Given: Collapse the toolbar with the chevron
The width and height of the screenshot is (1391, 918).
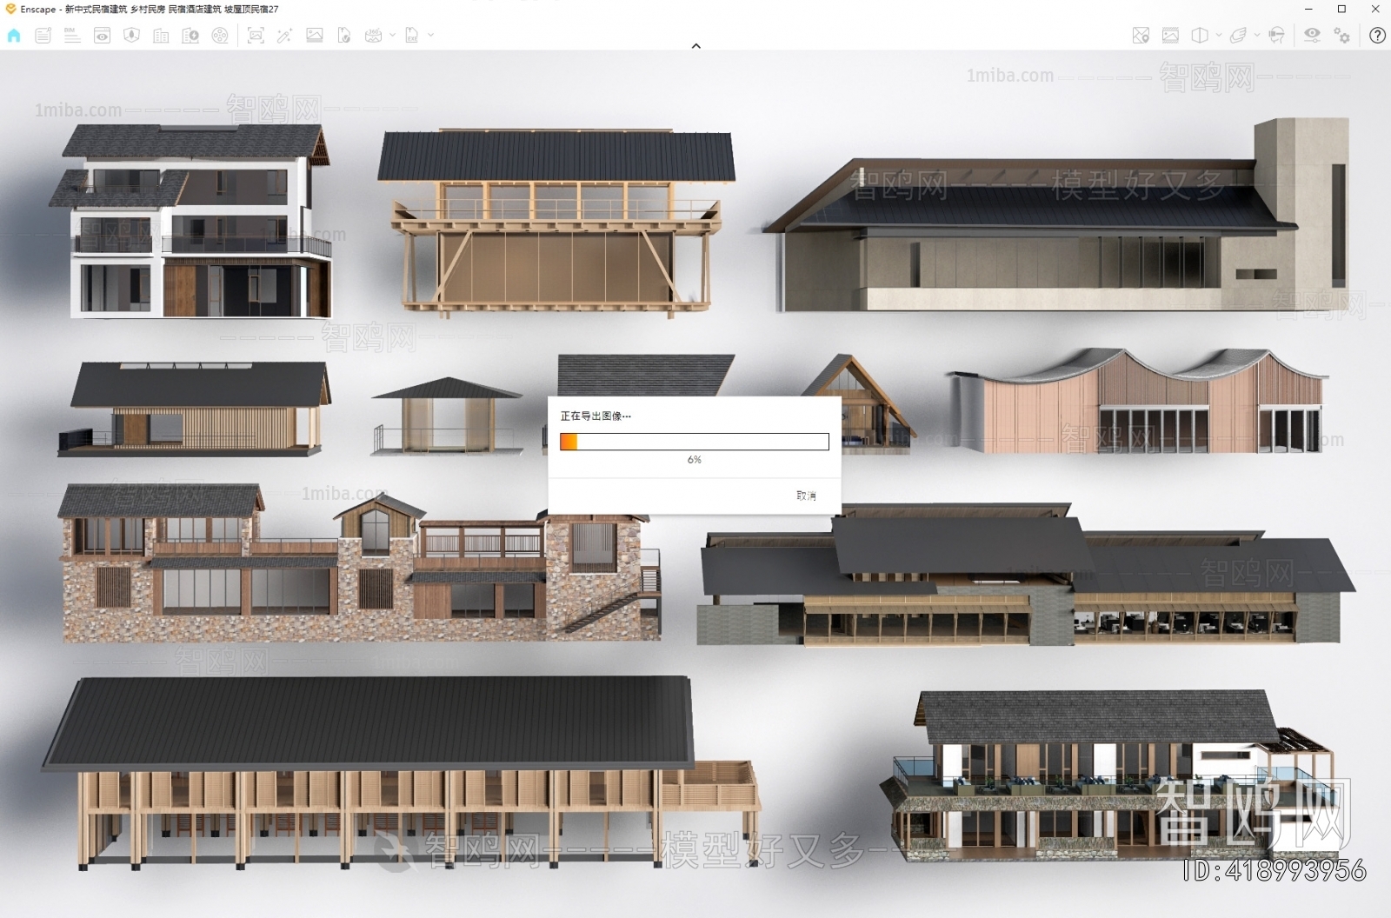Looking at the screenshot, I should point(695,46).
